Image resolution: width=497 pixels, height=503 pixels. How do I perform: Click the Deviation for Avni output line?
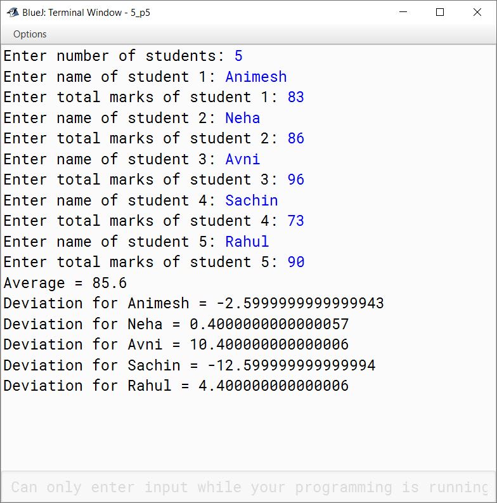coord(176,344)
